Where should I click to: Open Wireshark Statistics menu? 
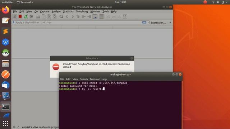click(x=68, y=11)
